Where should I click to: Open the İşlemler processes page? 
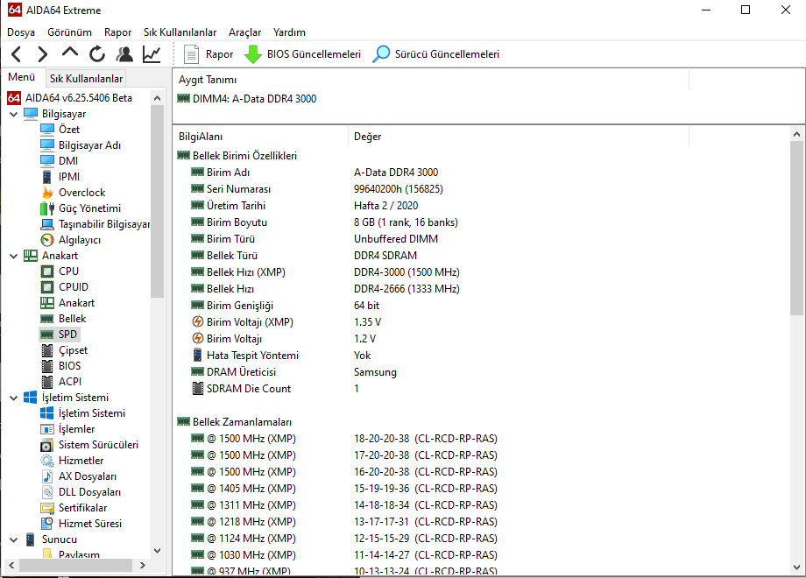point(67,429)
